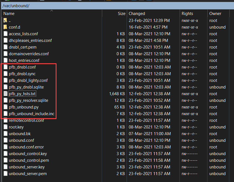Select unbound_server.pem file name
This screenshot has width=234, height=182.
coord(28,174)
